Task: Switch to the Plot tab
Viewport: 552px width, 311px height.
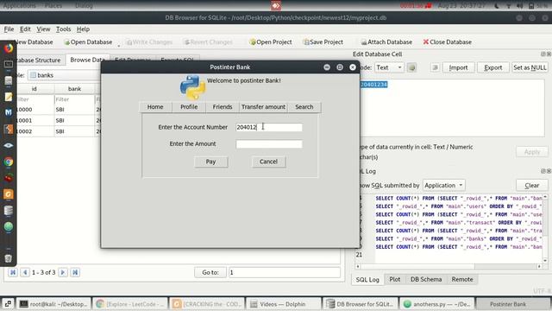Action: click(395, 279)
